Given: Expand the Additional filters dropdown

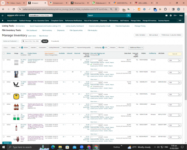Looking at the screenshot, I should coord(136,48).
